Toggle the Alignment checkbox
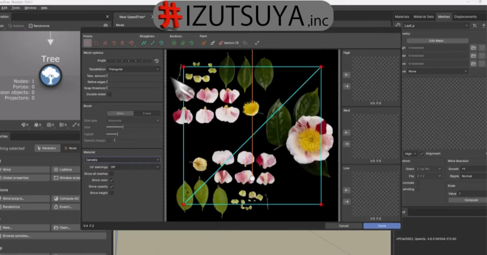 coord(422,154)
